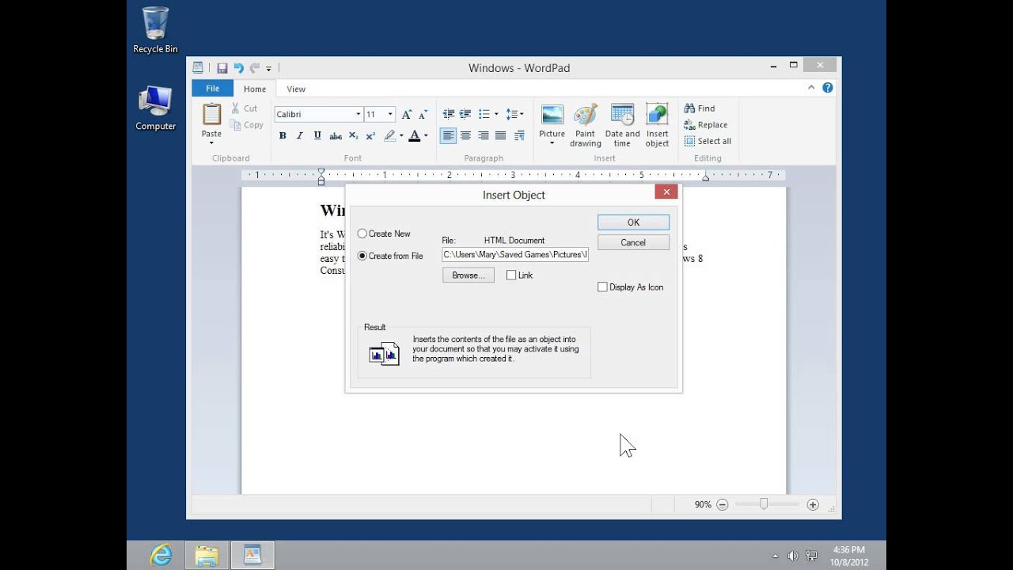Toggle Underline formatting
Screen dimensions: 1013x570
317,136
